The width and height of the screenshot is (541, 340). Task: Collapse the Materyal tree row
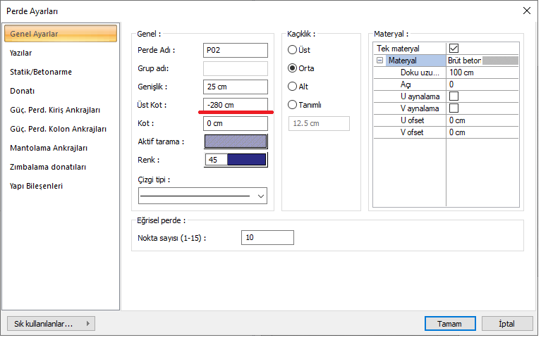pyautogui.click(x=380, y=61)
